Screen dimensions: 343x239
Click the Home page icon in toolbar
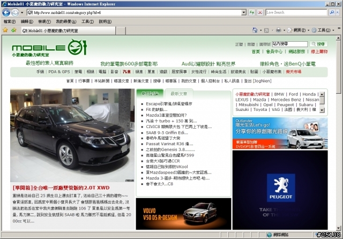(255, 30)
